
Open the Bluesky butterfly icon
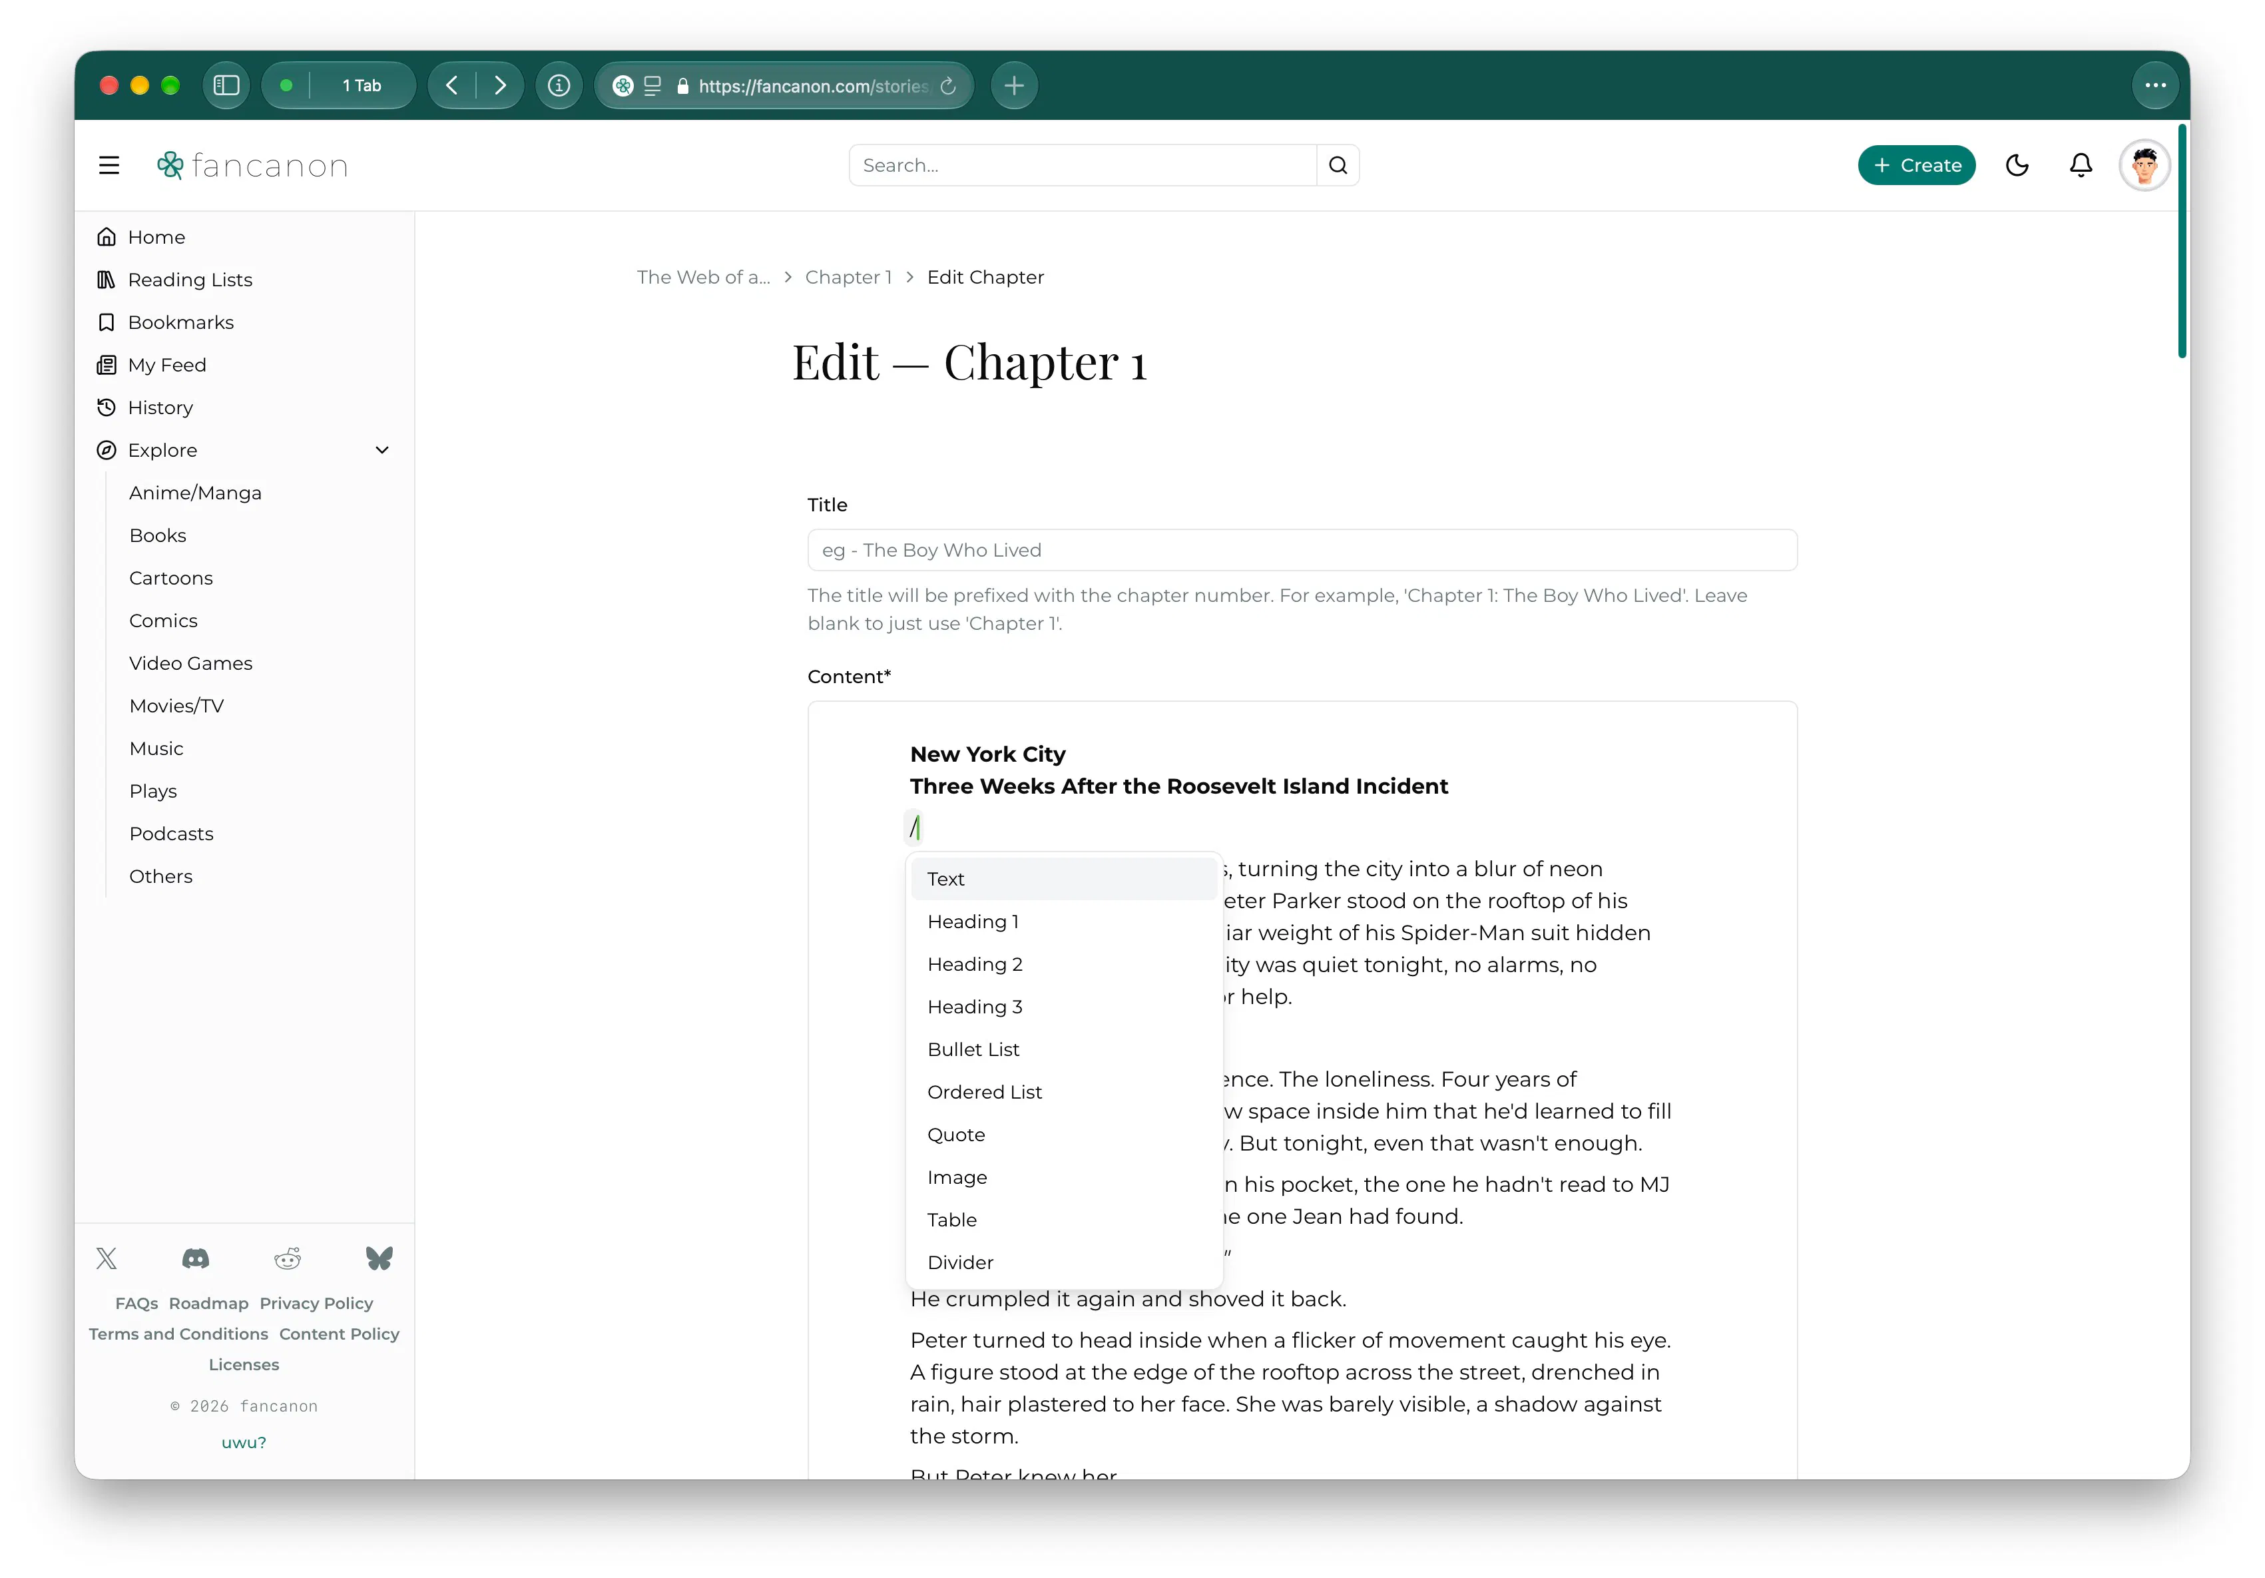coord(379,1258)
